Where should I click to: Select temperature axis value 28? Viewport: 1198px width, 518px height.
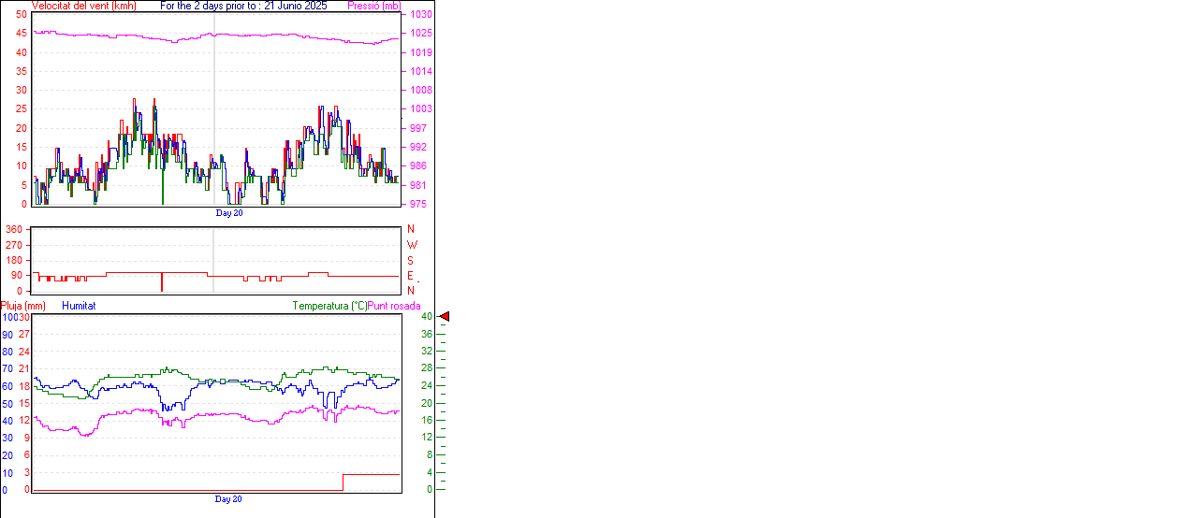click(427, 369)
